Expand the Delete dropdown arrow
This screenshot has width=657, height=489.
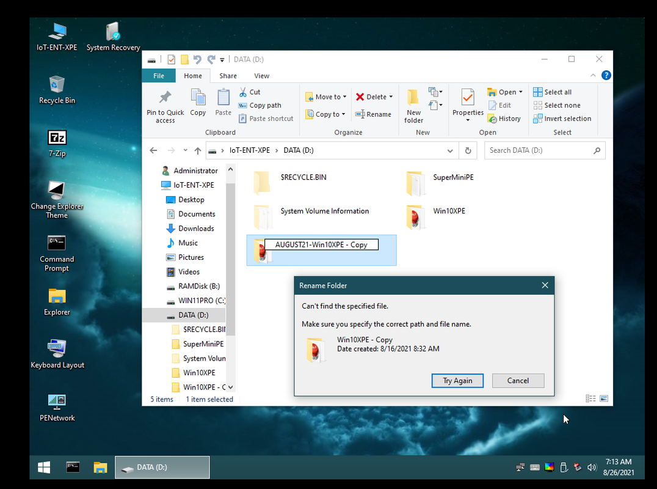point(391,97)
